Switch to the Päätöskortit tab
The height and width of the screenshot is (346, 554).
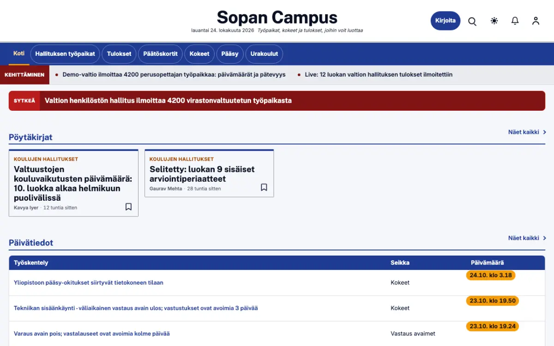161,54
